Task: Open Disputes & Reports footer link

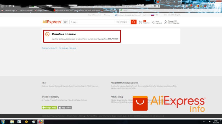Action: tap(61, 86)
